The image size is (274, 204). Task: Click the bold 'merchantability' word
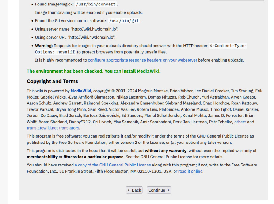[x=42, y=157]
